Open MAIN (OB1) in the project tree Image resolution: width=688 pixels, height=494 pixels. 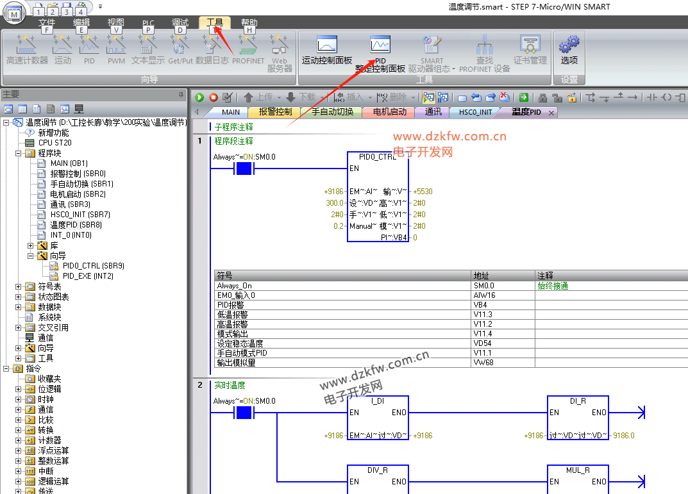69,163
